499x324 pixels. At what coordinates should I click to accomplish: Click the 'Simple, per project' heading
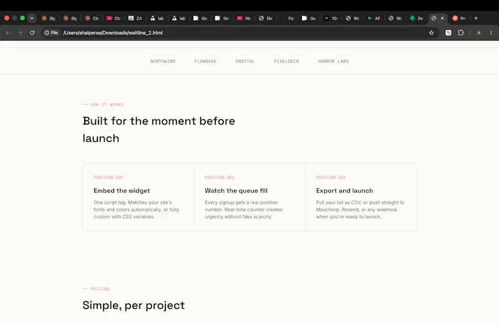click(133, 305)
